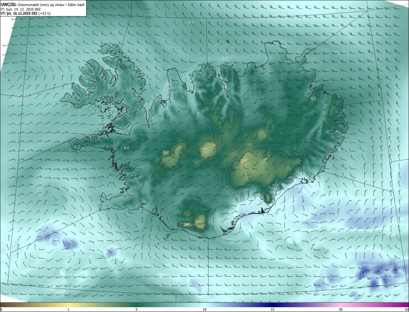Click the color scale tick label 10
Viewport: 409px width, 312px height.
tap(204, 309)
